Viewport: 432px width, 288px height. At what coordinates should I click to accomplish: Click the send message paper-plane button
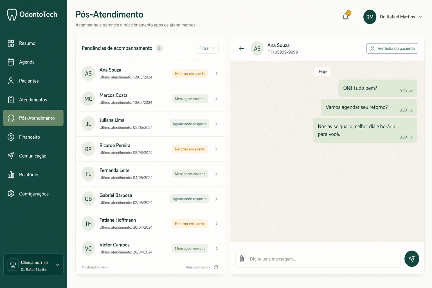coord(411,259)
